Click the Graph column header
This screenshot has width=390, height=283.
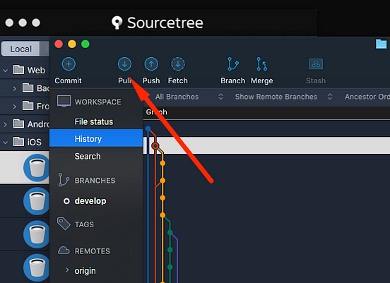pos(156,112)
